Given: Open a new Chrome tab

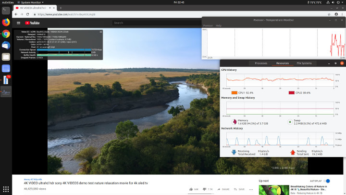Looking at the screenshot, I should click(x=61, y=8).
